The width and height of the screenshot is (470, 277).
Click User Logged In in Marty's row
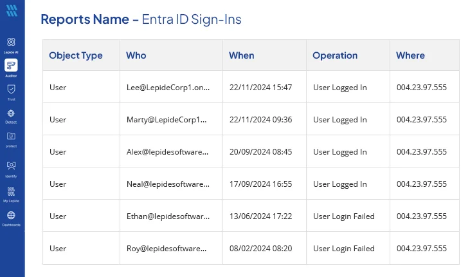coord(340,120)
